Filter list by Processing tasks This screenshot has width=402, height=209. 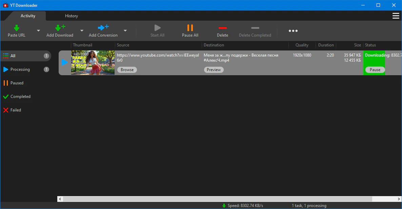click(x=20, y=69)
